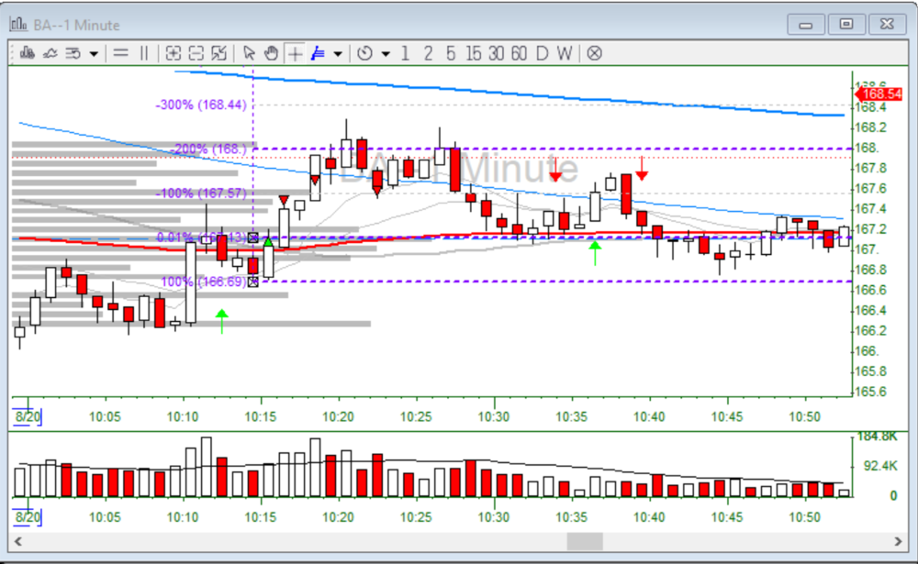This screenshot has height=564, width=918.
Task: Switch chart to Daily (D) timeframe
Action: pos(542,53)
